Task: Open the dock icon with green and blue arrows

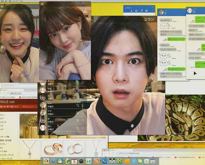Action: (x=88, y=161)
